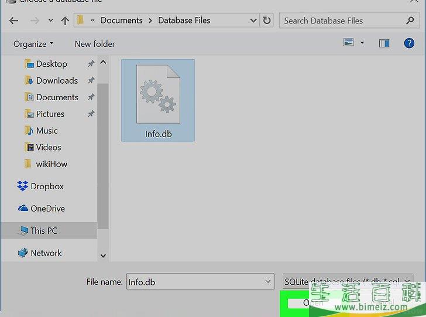Click the File name text field
The image size is (426, 317).
pos(194,282)
